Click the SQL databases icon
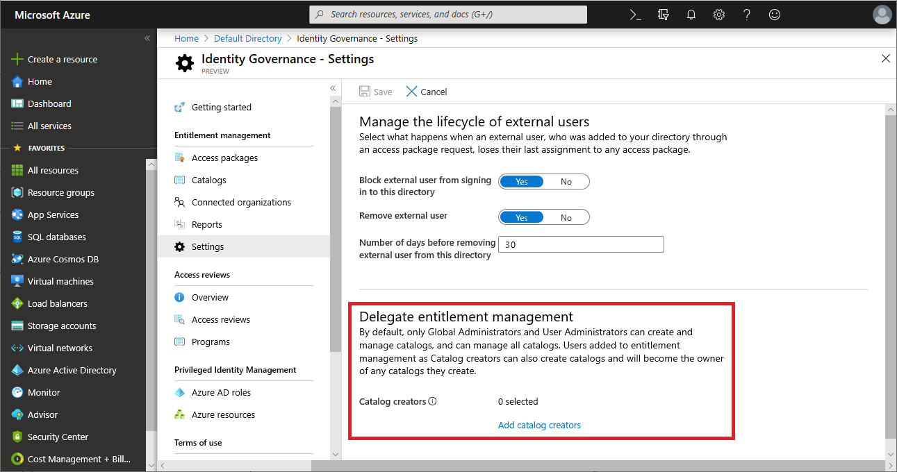 click(17, 237)
